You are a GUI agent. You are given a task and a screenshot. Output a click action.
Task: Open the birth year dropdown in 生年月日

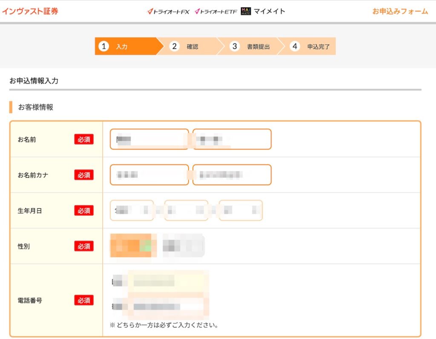coord(132,210)
